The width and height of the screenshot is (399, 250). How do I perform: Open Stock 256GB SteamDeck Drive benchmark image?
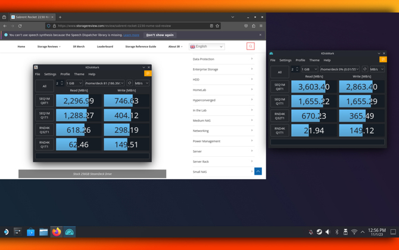[x=92, y=113]
